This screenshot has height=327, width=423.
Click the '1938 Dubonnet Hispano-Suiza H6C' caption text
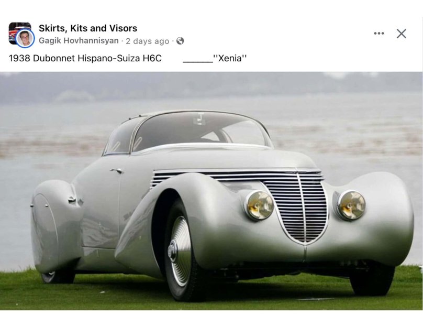pyautogui.click(x=85, y=58)
